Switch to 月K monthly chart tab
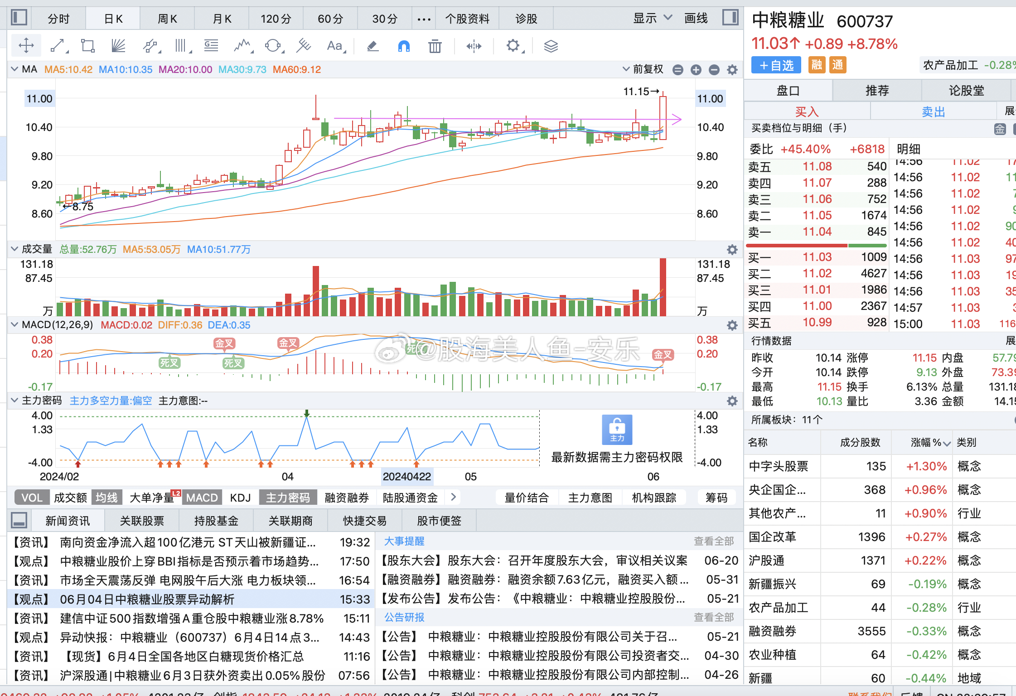Screen dimensions: 1016x696 (222, 19)
